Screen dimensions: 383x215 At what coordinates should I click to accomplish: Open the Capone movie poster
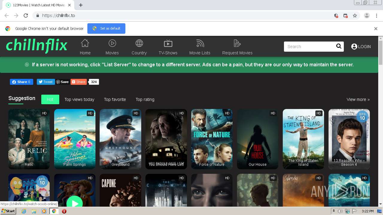[x=120, y=190]
